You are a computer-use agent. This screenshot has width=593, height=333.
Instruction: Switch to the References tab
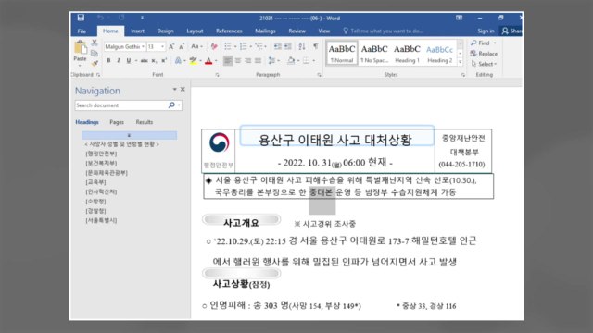click(229, 31)
